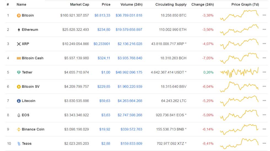Sort by the Change (24h) column header
The width and height of the screenshot is (270, 151).
point(202,4)
